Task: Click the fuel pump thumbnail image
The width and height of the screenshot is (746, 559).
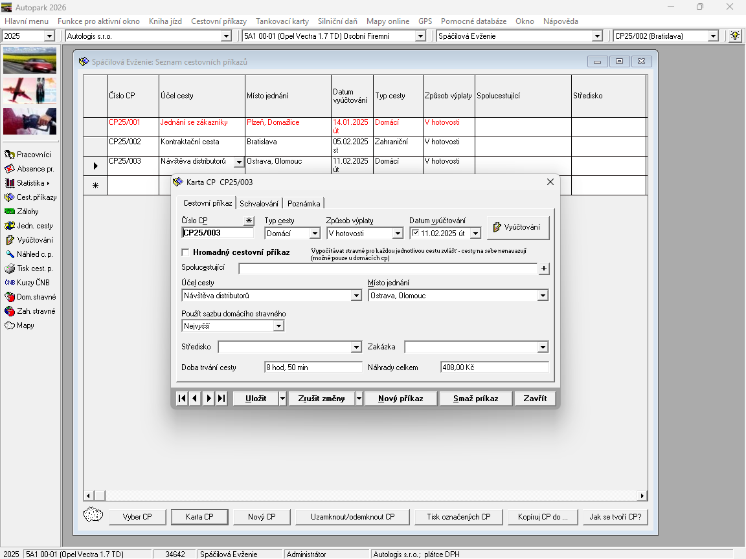Action: coord(30,121)
